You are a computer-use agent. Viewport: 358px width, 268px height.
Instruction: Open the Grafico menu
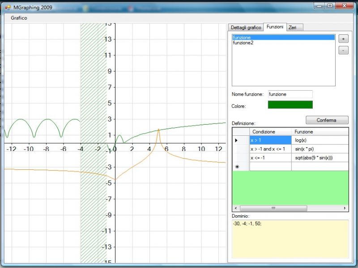pos(19,18)
